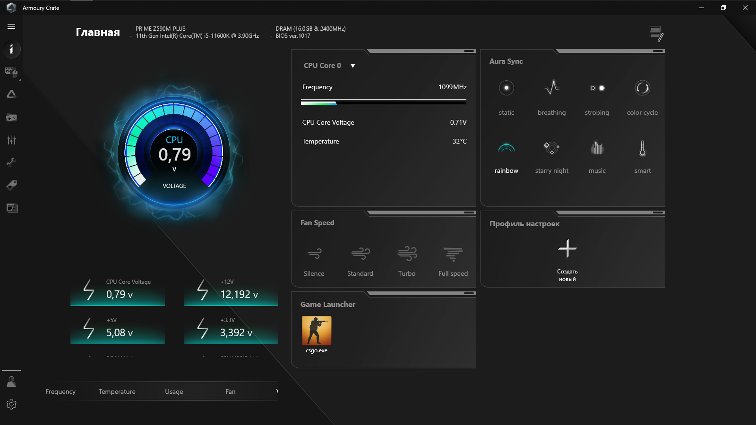Enable the smart lighting effect
This screenshot has width=756, height=425.
[643, 157]
